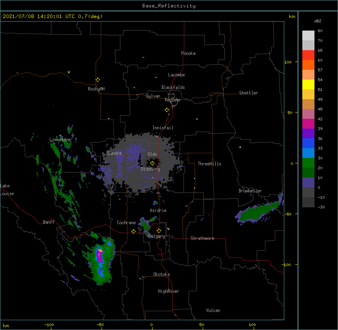Click the Olds town label

click(x=152, y=154)
